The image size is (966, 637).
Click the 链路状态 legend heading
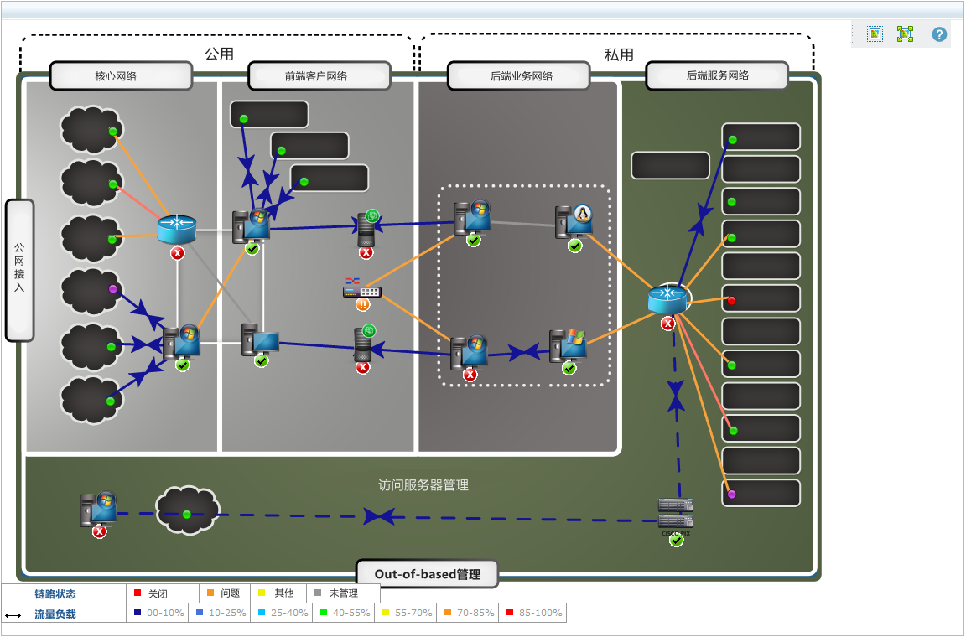point(55,594)
